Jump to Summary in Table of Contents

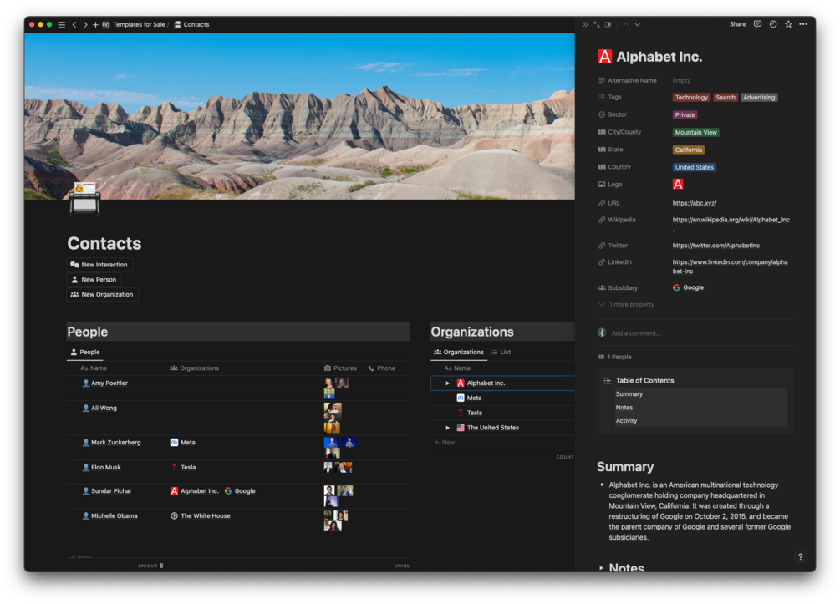pyautogui.click(x=629, y=394)
